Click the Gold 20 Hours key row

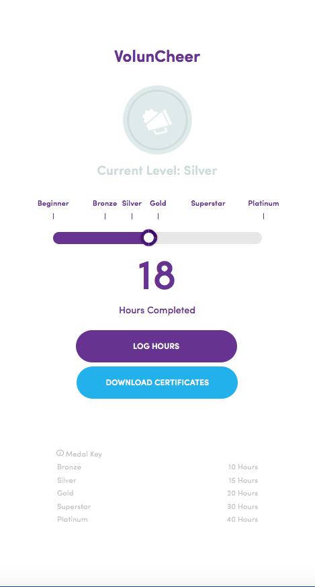point(157,493)
